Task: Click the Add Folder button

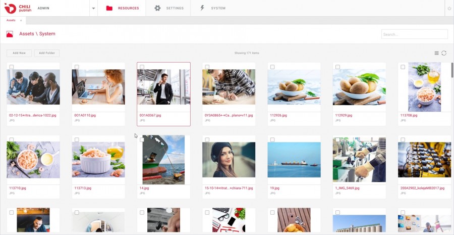Action: point(47,53)
